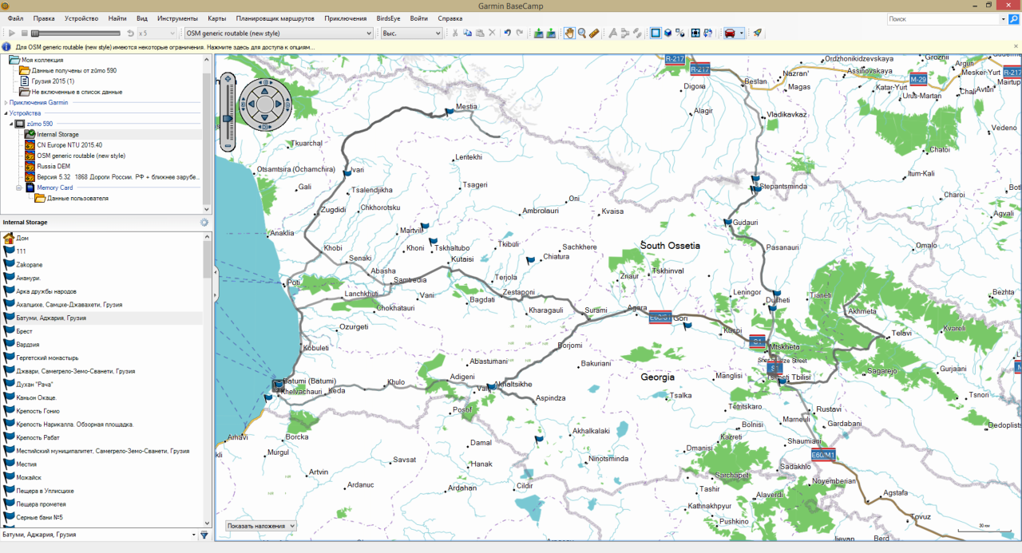Open the Карты menu
1022x553 pixels.
[x=216, y=18]
